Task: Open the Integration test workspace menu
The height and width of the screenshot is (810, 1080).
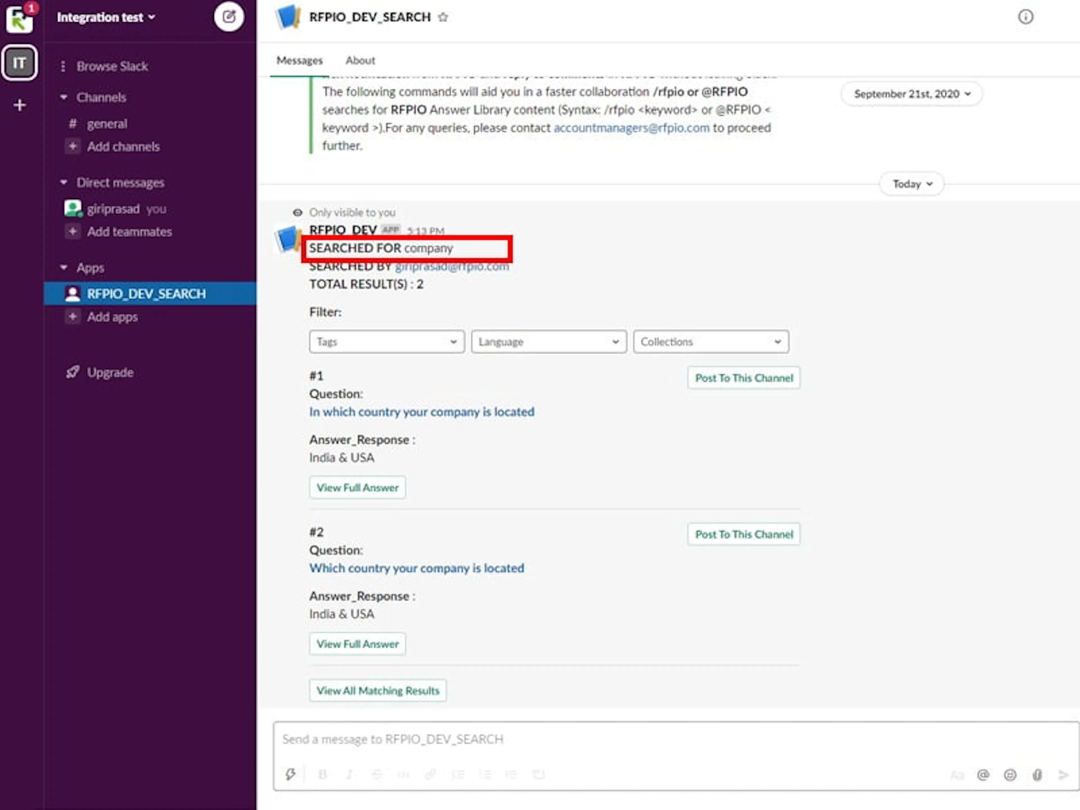Action: click(106, 17)
